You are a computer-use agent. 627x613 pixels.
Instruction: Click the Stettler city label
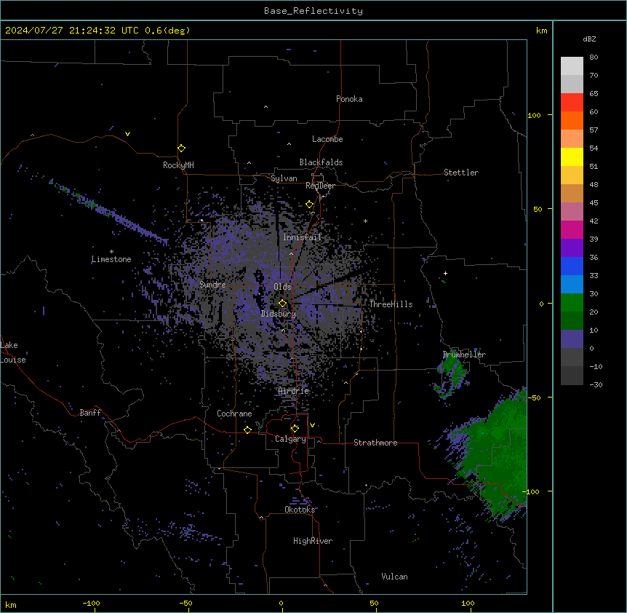coord(461,173)
